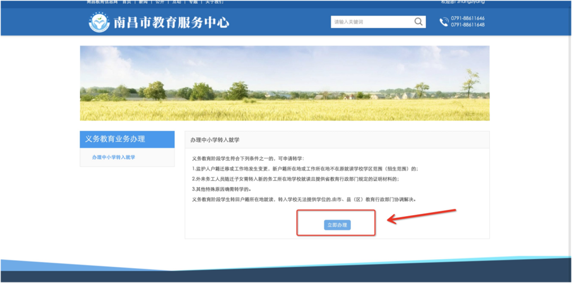Click the telephone handset icon
The width and height of the screenshot is (572, 283).
click(444, 22)
